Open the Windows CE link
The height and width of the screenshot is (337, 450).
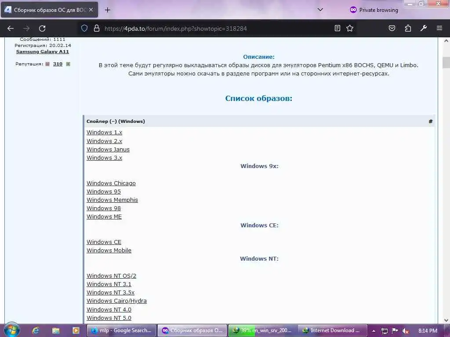[x=104, y=242]
